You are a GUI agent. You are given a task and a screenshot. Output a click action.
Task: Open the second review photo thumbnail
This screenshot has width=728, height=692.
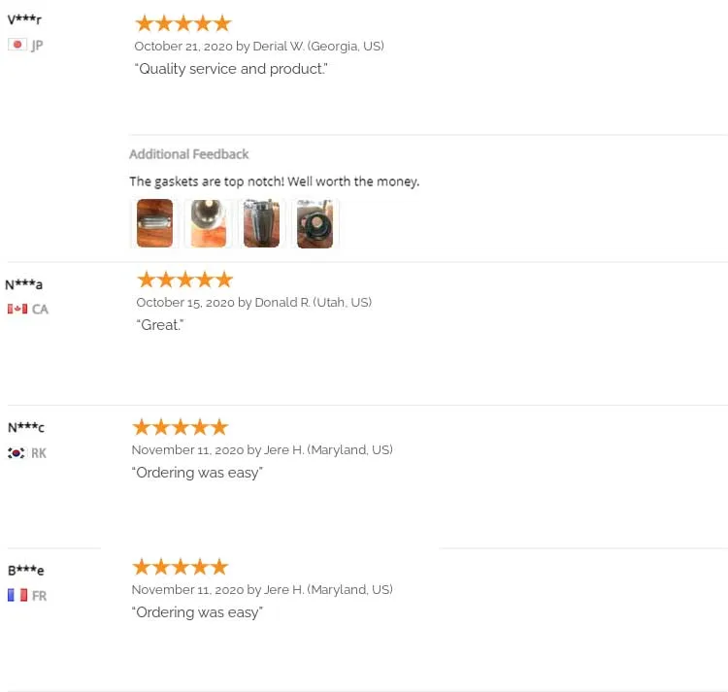coord(209,223)
